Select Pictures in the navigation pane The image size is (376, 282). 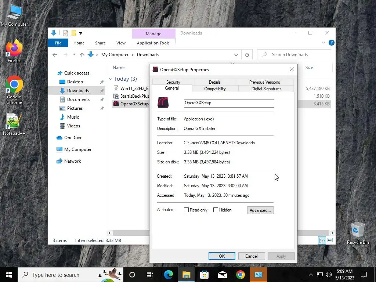coord(75,108)
